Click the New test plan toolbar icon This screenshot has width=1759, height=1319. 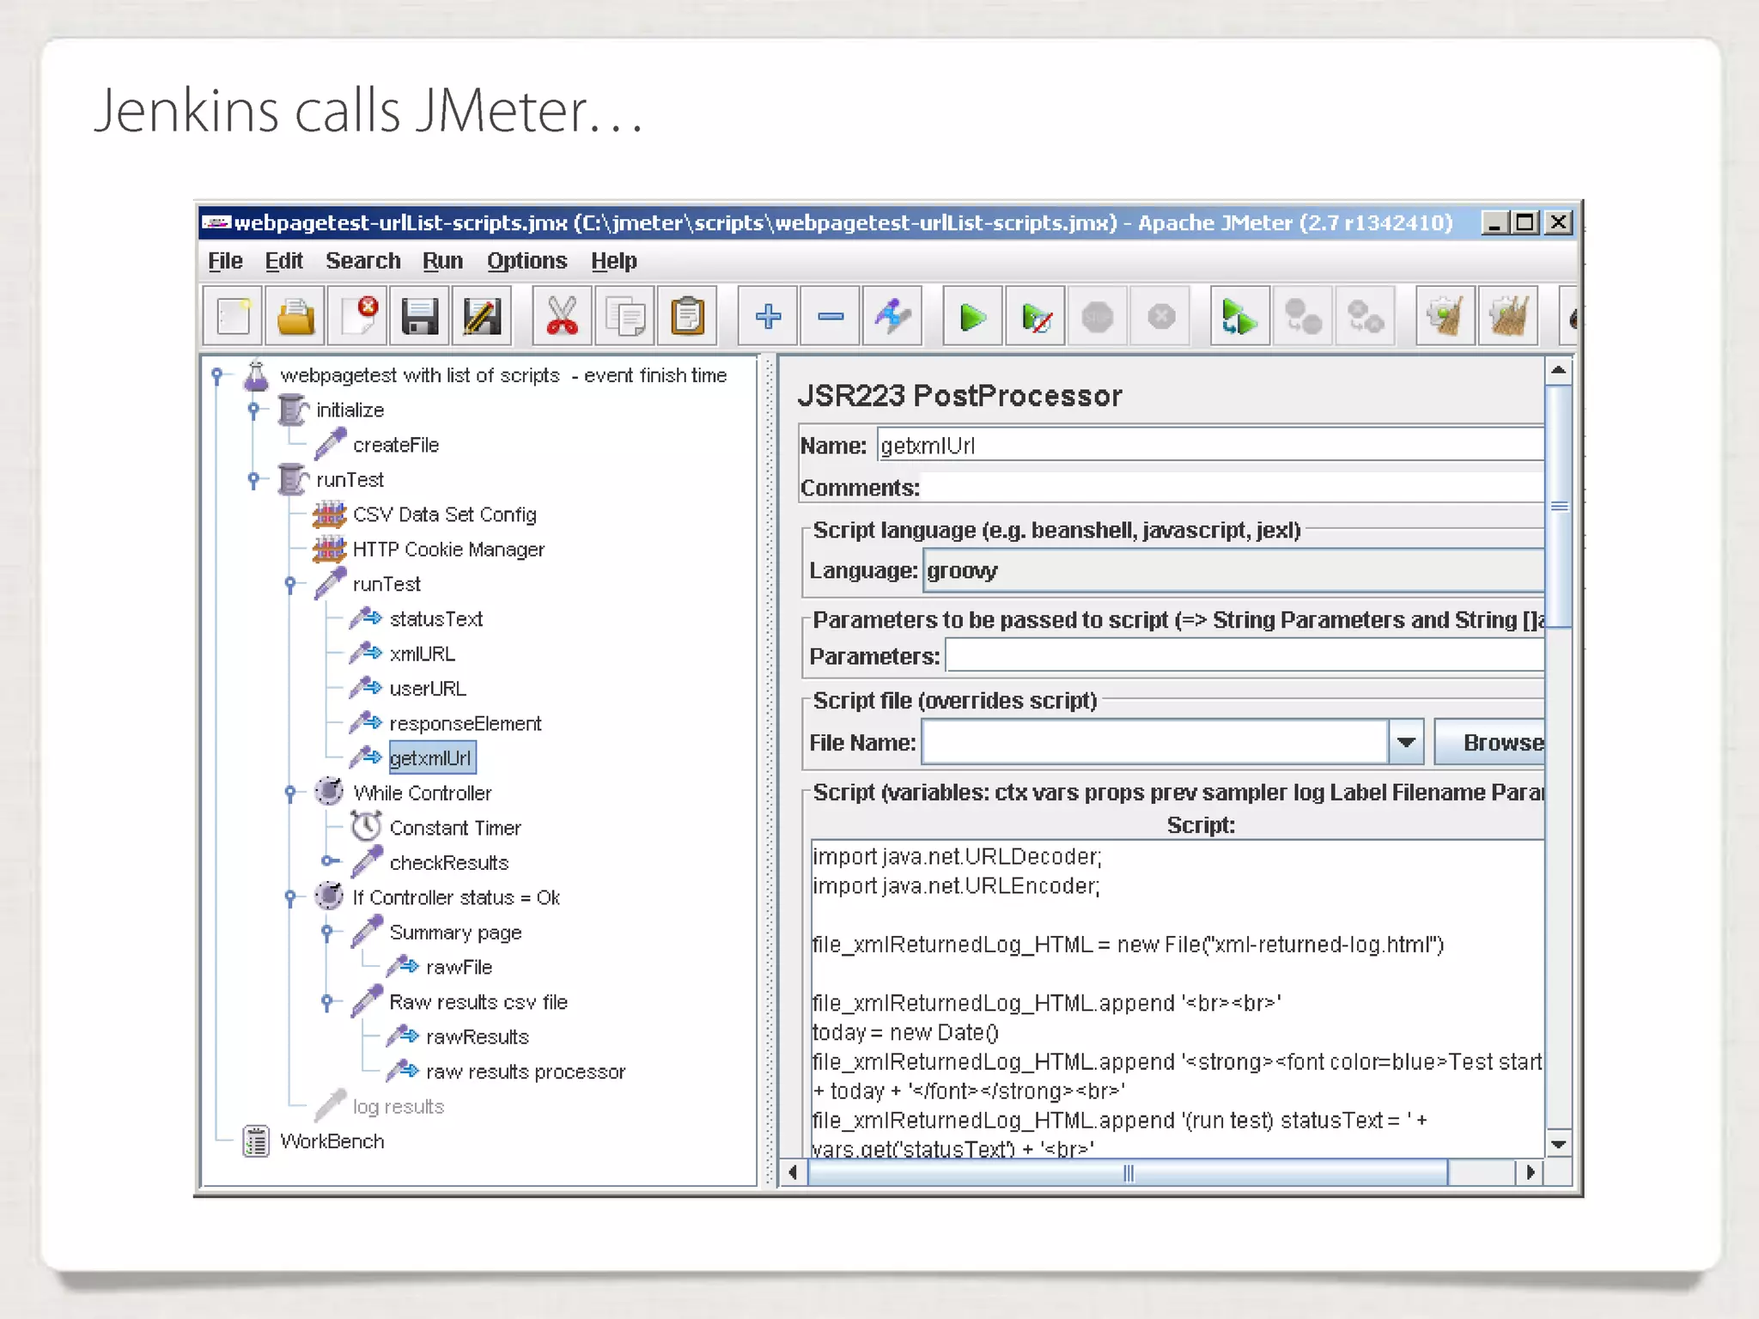click(233, 316)
